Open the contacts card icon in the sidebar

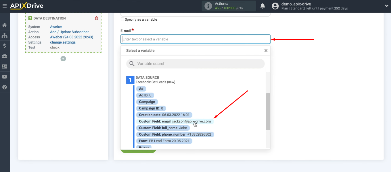pyautogui.click(x=5, y=66)
